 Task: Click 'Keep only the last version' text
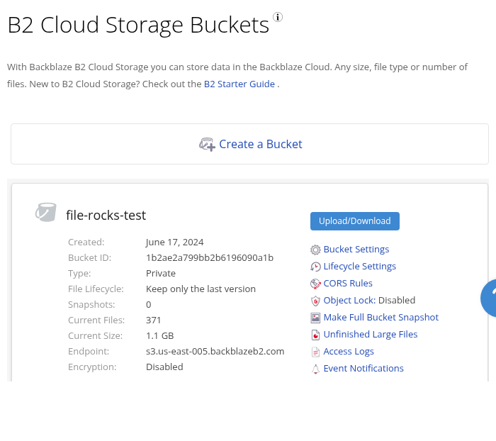201,289
